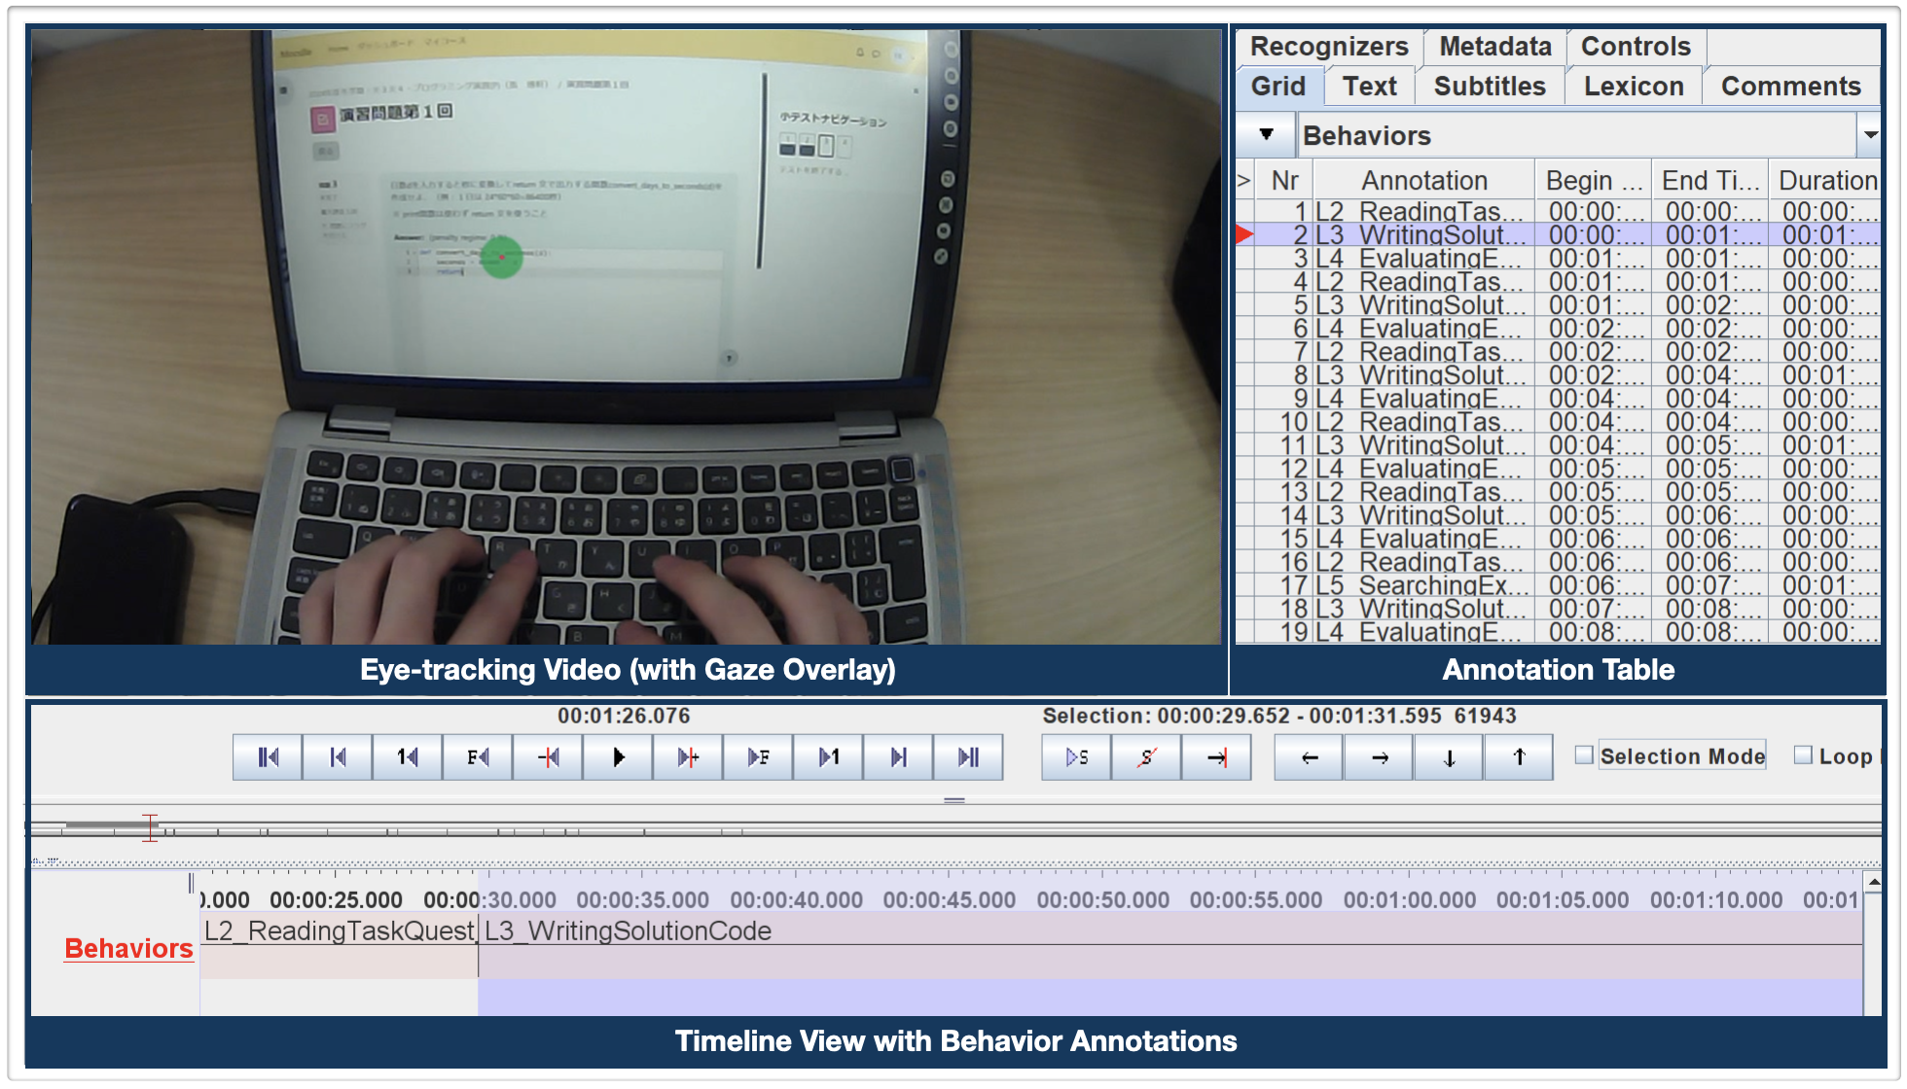Click the red crosshair on the density bar

149,827
